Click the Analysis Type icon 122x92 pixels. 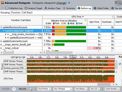coord(46,8)
